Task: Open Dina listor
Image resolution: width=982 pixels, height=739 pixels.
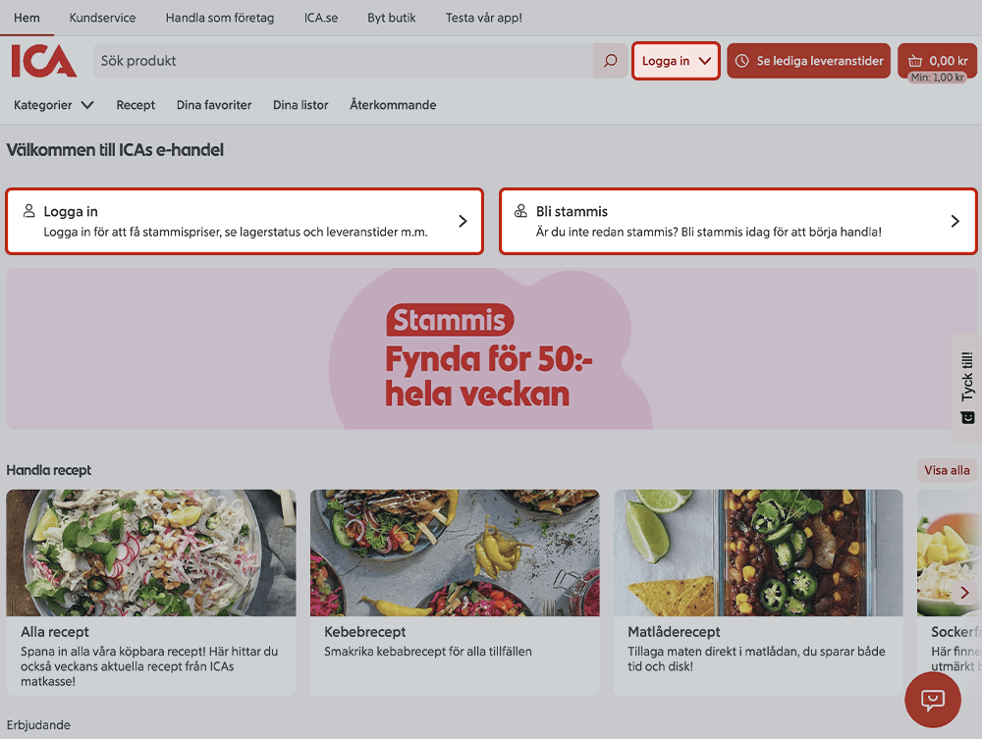Action: [300, 105]
